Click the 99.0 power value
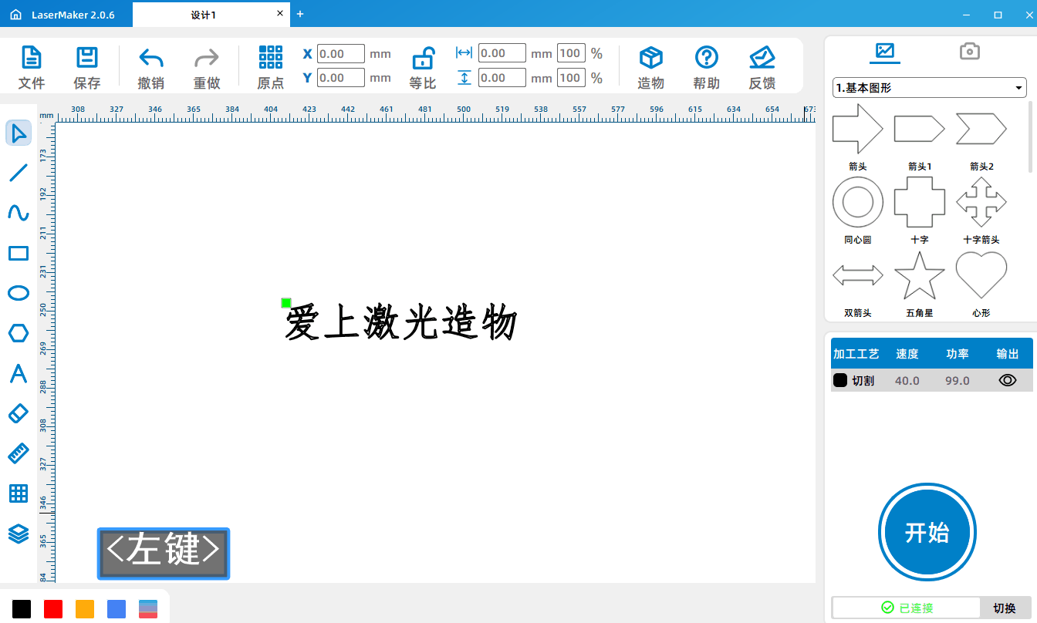 tap(958, 380)
